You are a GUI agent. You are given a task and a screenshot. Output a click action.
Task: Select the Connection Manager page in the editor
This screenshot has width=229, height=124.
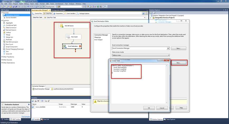101,35
